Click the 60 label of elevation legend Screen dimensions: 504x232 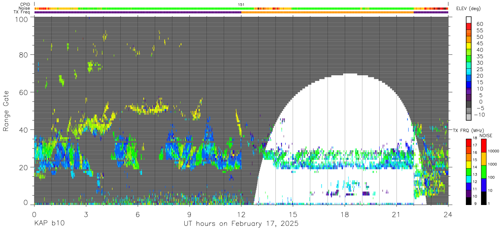tap(479, 24)
